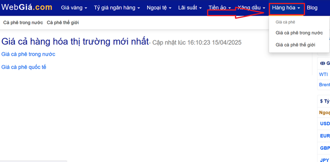
Task: Click the WebGiá.com logo
Action: (x=27, y=7)
